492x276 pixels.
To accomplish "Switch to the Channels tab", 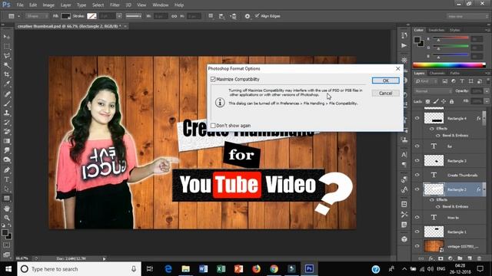I will pos(437,74).
